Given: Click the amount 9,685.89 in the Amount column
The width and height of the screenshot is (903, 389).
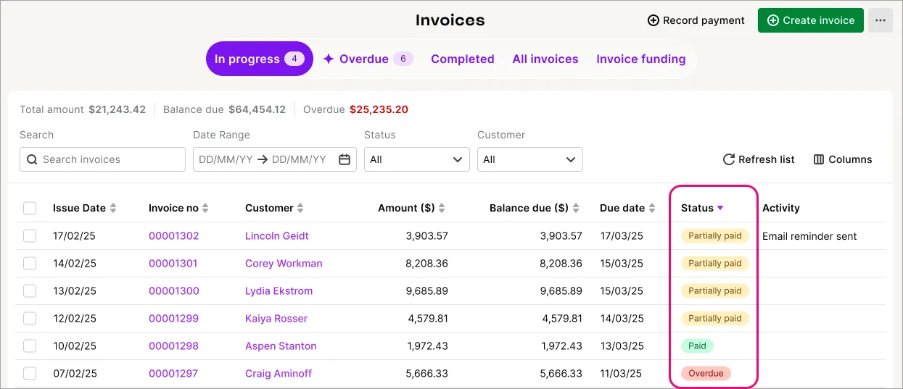Looking at the screenshot, I should pos(427,290).
